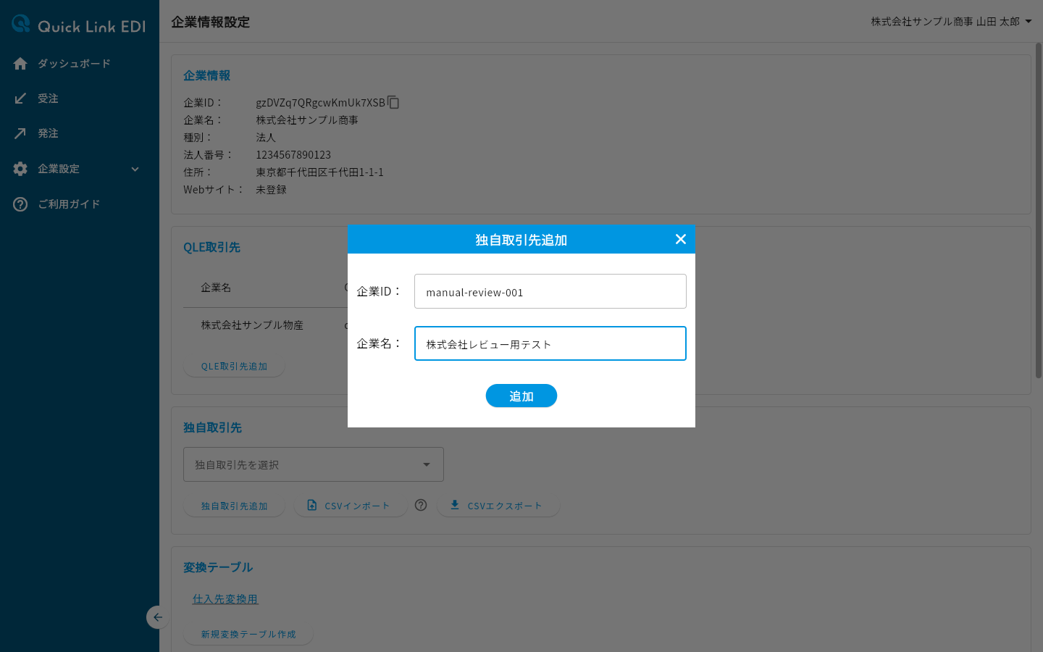
Task: Click the user name 株式会社サンプル商事 山田 太郎
Action: (x=945, y=22)
